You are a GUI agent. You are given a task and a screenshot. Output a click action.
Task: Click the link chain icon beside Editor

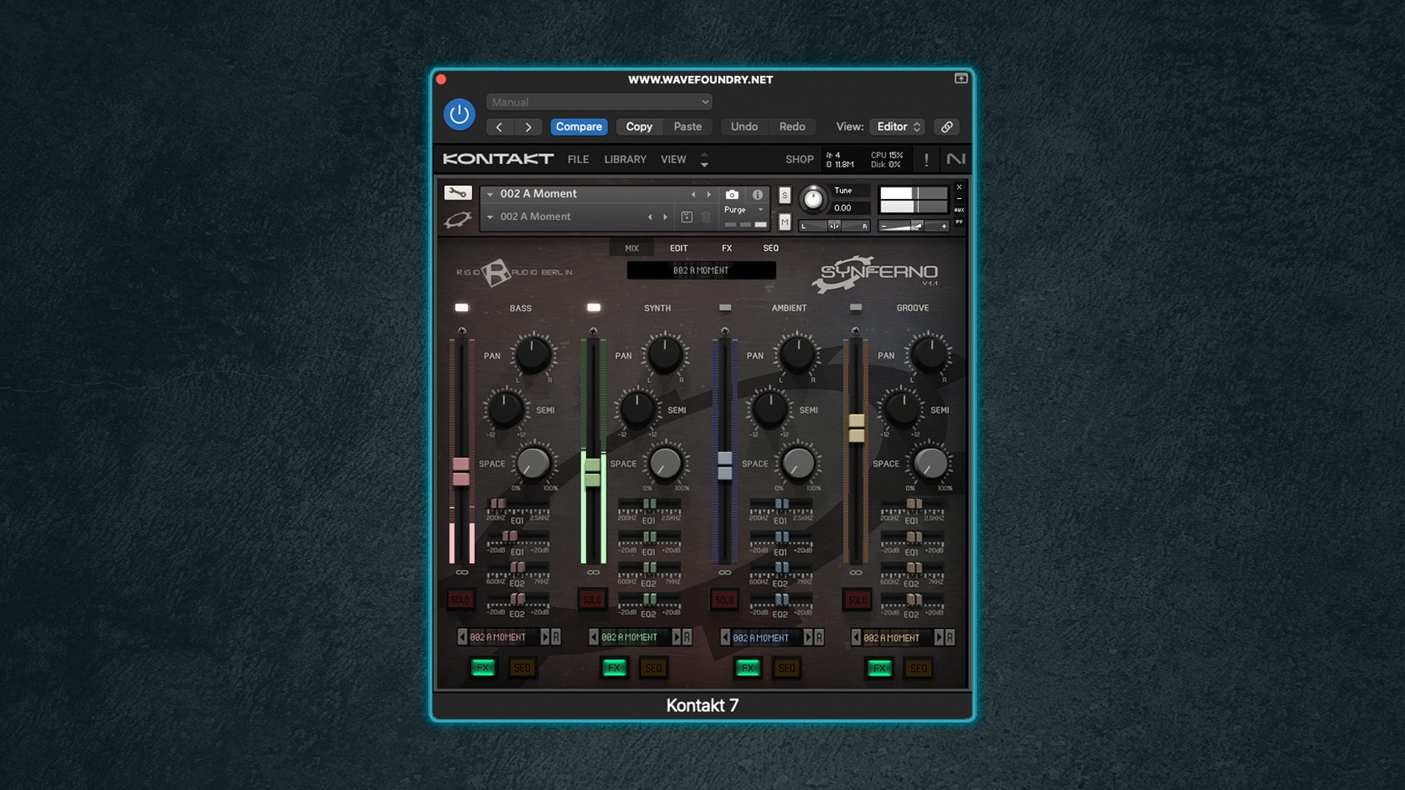946,127
